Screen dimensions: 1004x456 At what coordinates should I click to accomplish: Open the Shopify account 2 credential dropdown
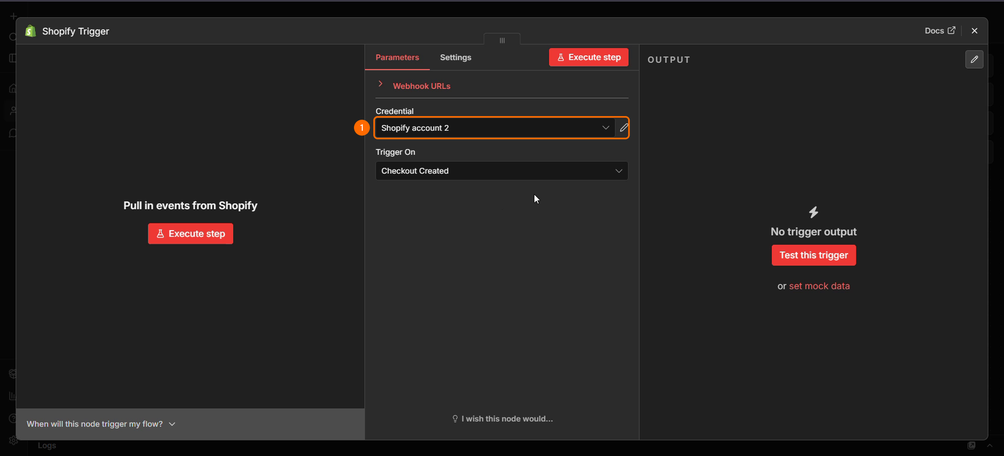(x=495, y=128)
